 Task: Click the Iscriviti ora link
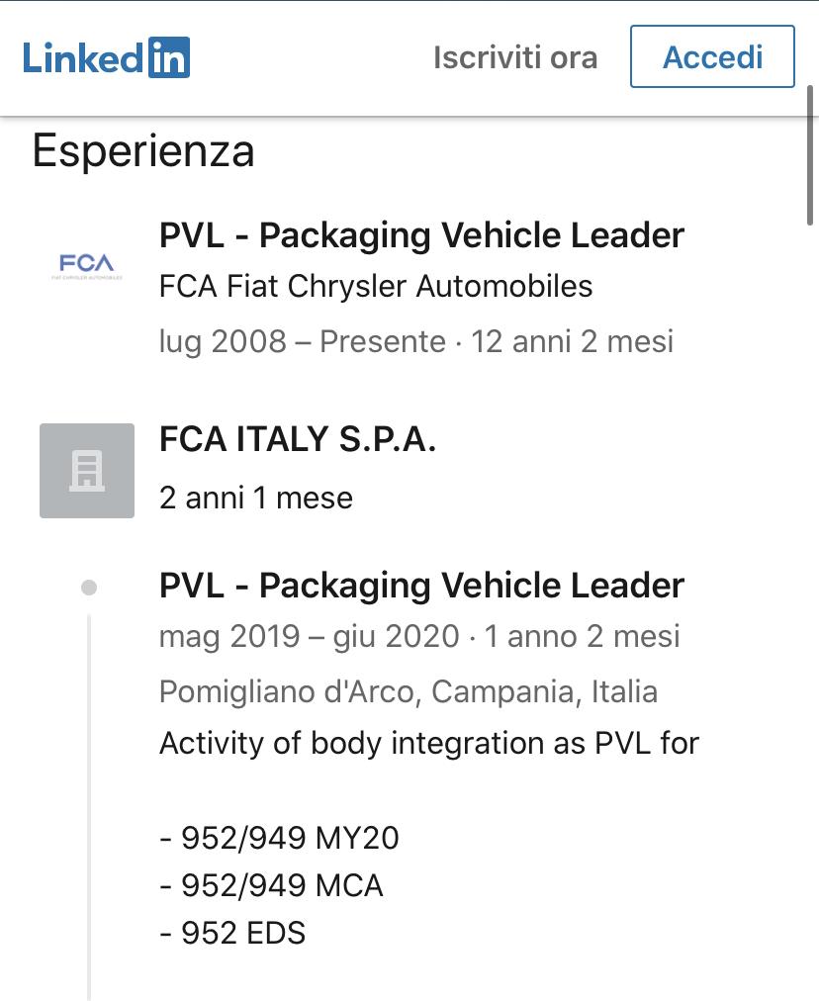click(515, 57)
